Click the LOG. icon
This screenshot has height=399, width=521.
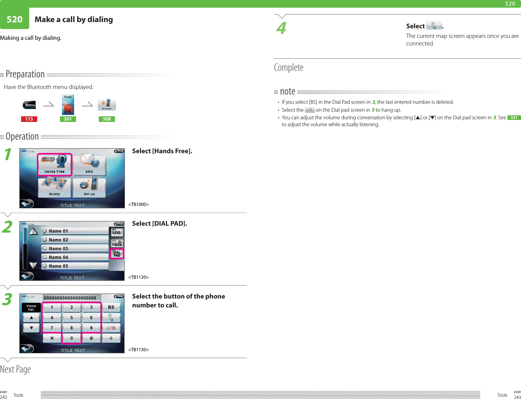[117, 232]
